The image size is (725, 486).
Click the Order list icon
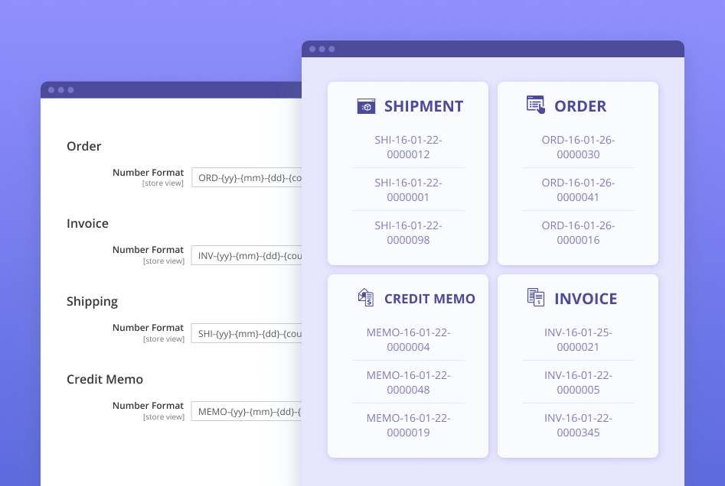(x=536, y=105)
